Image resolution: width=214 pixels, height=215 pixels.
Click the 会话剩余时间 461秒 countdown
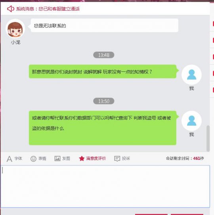point(185,159)
